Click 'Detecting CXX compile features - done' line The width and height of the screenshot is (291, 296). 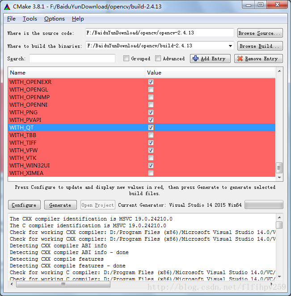coord(67,266)
